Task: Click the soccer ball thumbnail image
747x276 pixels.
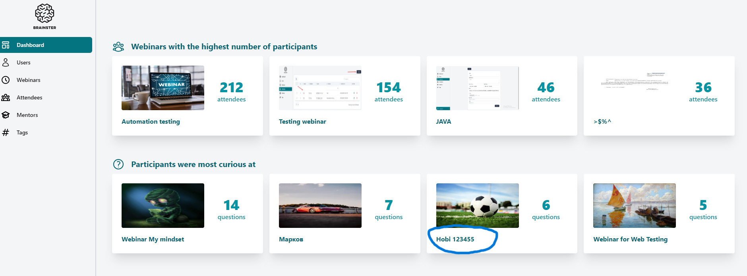Action: [477, 206]
